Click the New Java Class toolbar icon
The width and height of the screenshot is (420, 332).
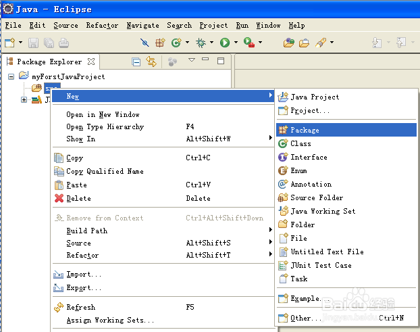tap(176, 43)
